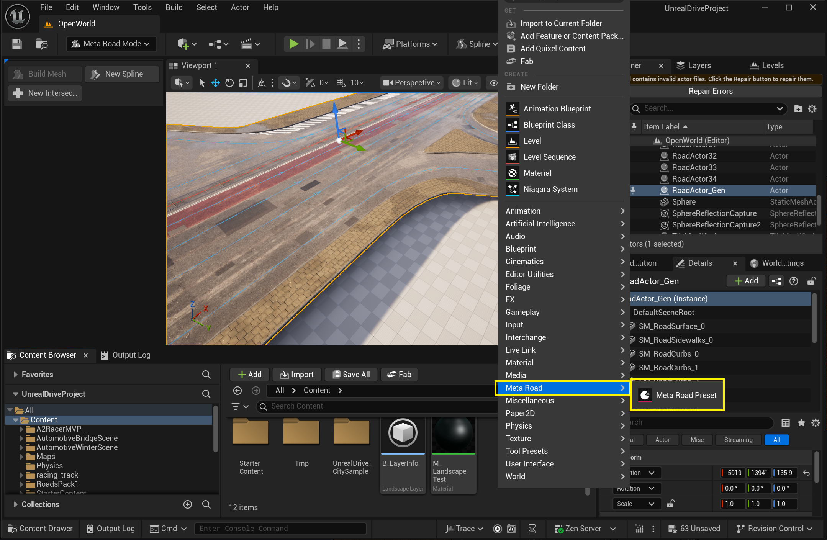Image resolution: width=827 pixels, height=540 pixels.
Task: Toggle Details favorites star icon
Action: pos(801,422)
